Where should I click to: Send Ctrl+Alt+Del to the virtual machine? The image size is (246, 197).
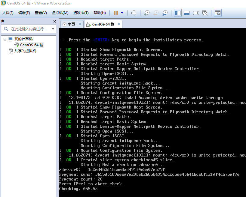[134, 13]
